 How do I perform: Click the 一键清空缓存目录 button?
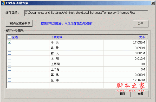[x=19, y=23]
